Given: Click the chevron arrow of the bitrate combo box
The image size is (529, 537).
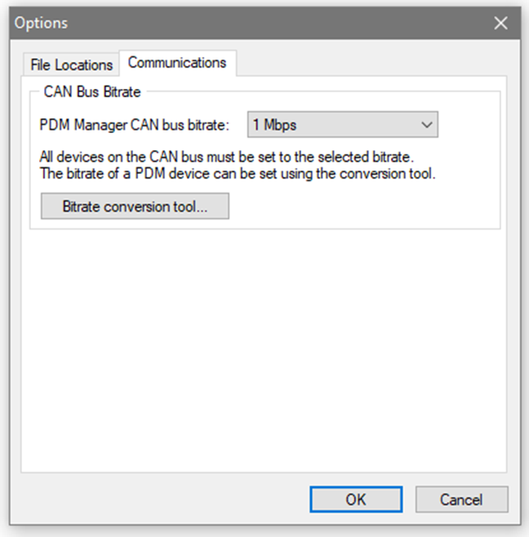Looking at the screenshot, I should point(426,125).
